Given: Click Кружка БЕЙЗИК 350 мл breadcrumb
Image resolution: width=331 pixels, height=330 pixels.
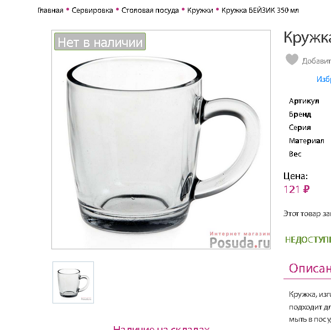Looking at the screenshot, I should pos(260,11).
